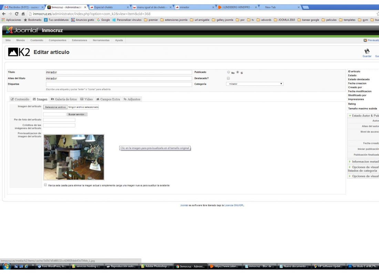This screenshot has height=274, width=379.
Task: Switch to the J.LINDEBERG WINDPRO browser tab
Action: point(237,7)
